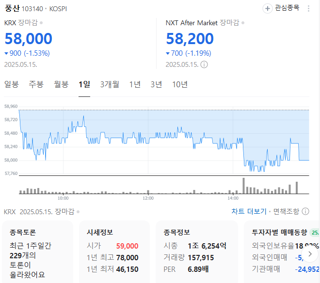Click the tallest volume bar after 14:00
The height and width of the screenshot is (283, 320).
(243, 186)
